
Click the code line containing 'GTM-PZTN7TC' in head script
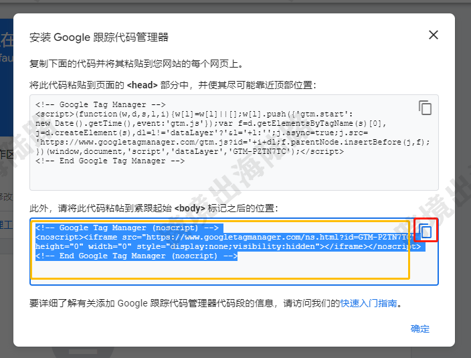tap(189, 151)
